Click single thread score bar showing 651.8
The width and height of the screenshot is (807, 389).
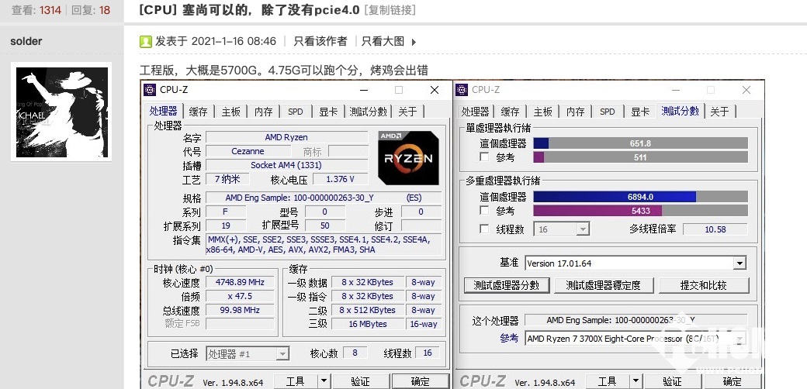[640, 143]
